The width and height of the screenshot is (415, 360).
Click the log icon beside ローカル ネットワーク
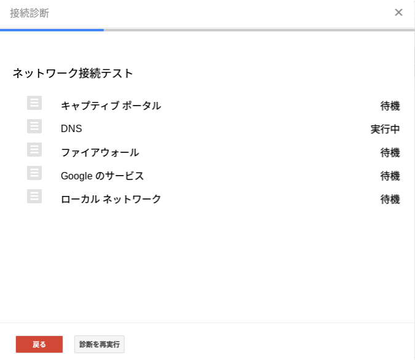[34, 196]
